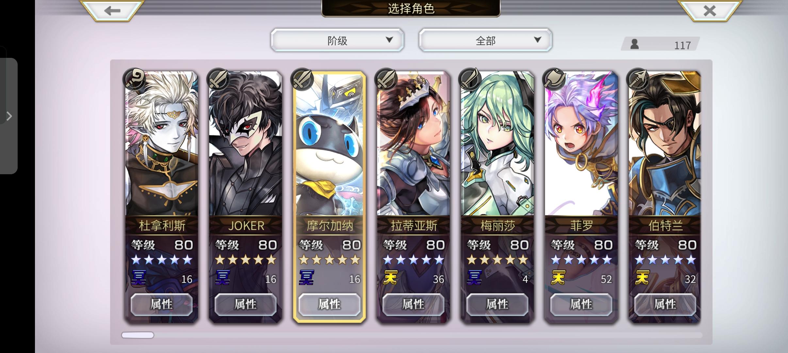The width and height of the screenshot is (788, 353).
Task: Open 属性 for 菲罗
Action: click(x=581, y=304)
